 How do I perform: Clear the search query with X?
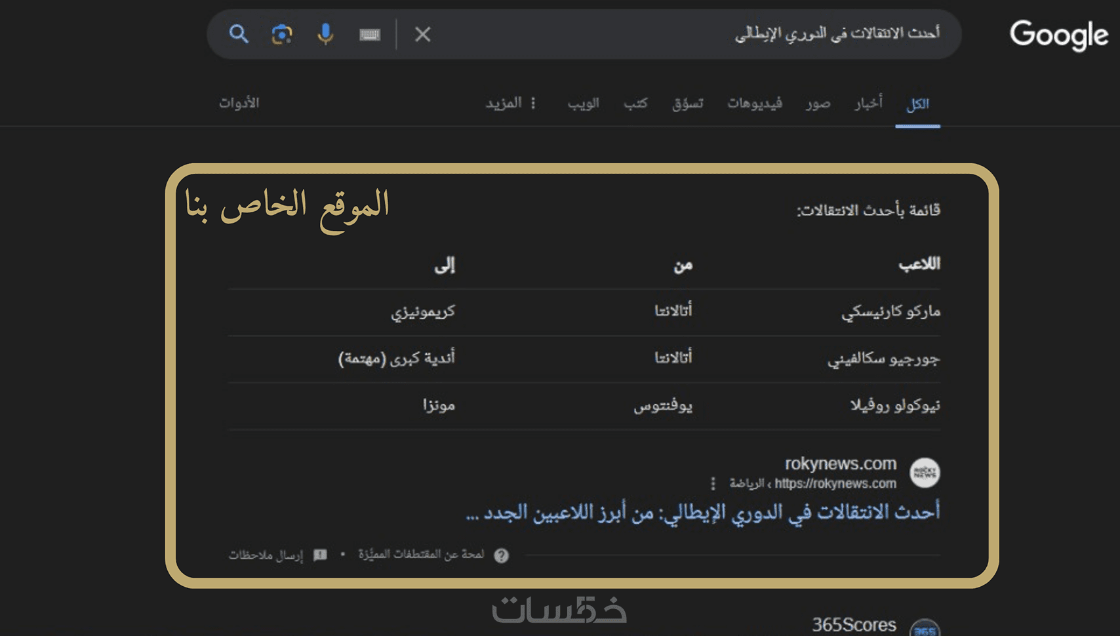coord(423,34)
